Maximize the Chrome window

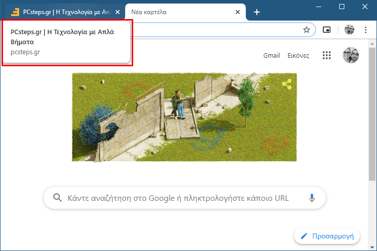point(342,7)
